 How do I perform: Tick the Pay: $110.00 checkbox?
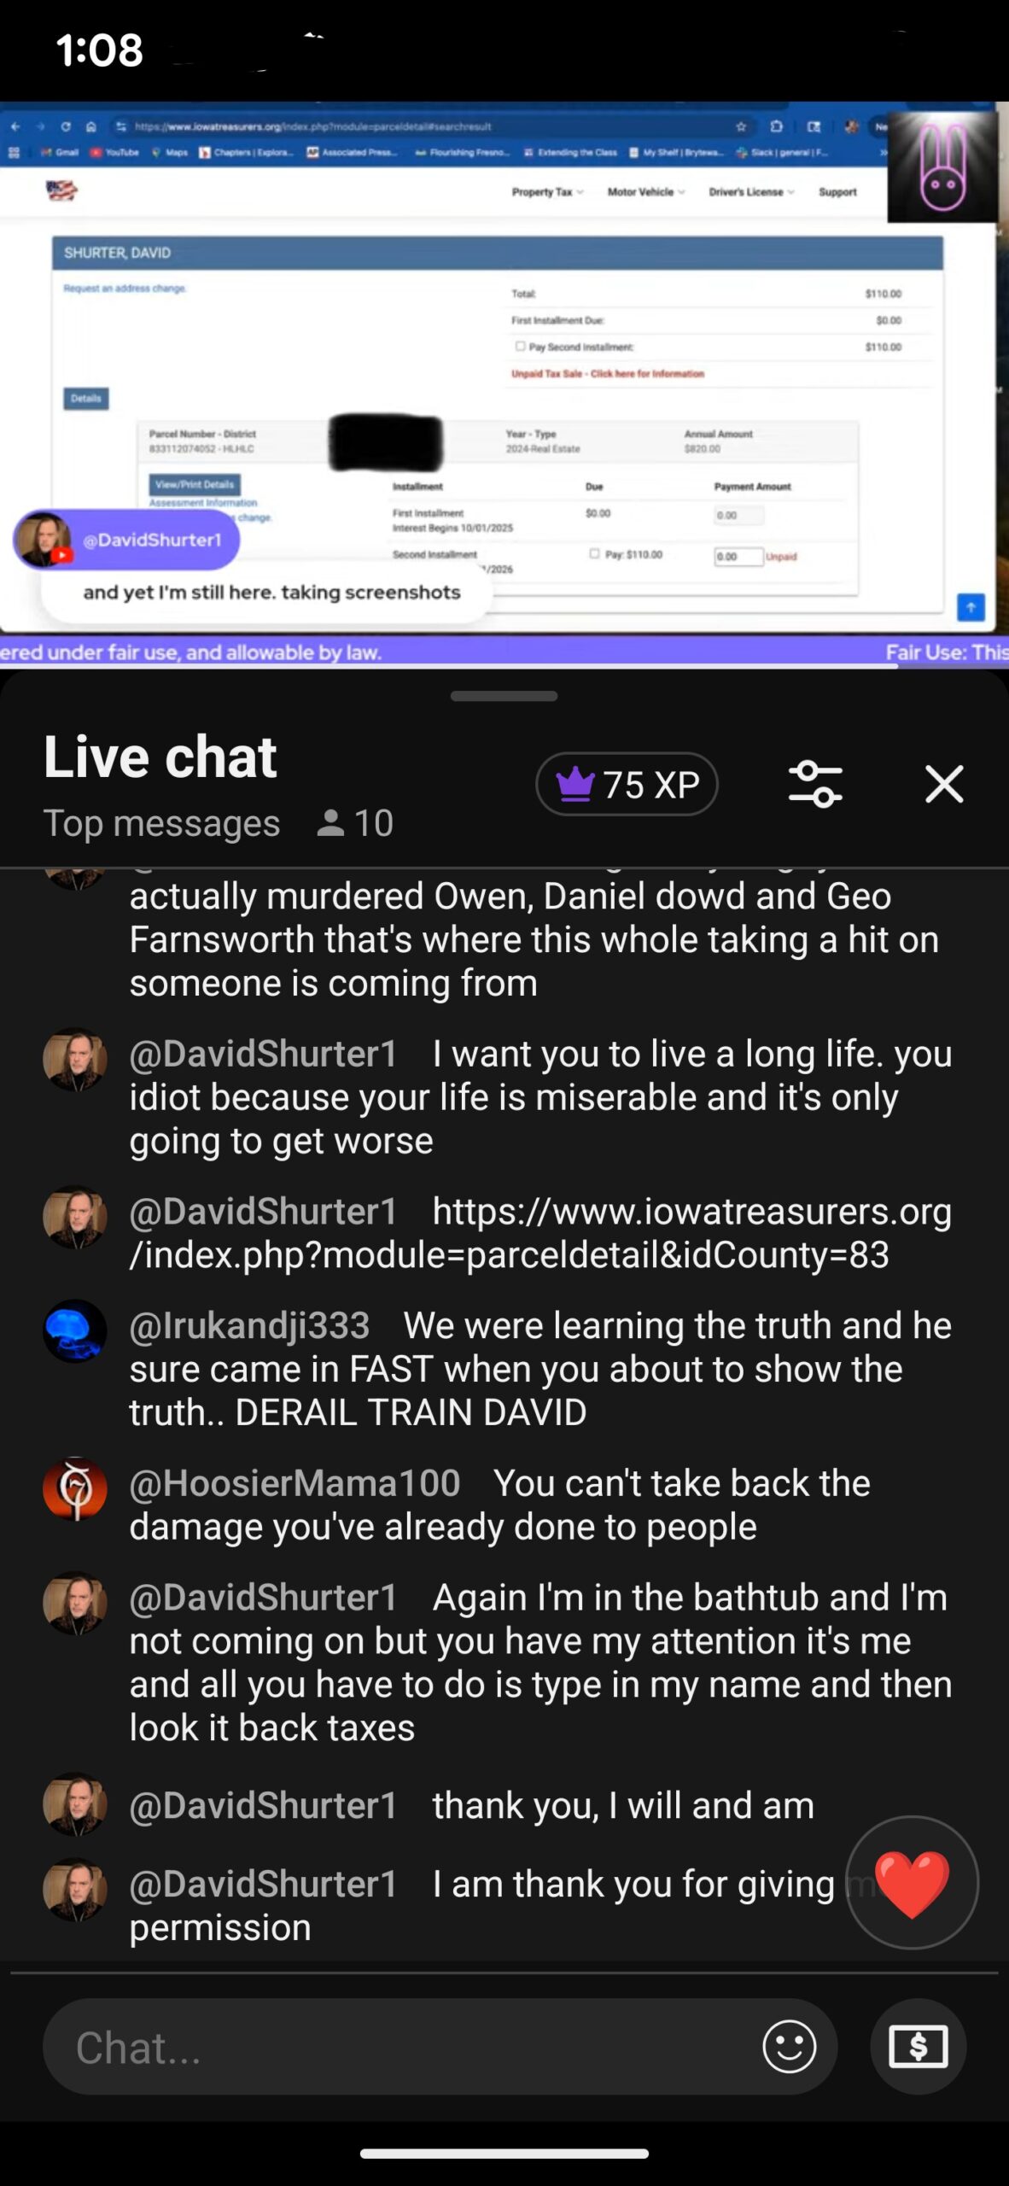pyautogui.click(x=594, y=553)
